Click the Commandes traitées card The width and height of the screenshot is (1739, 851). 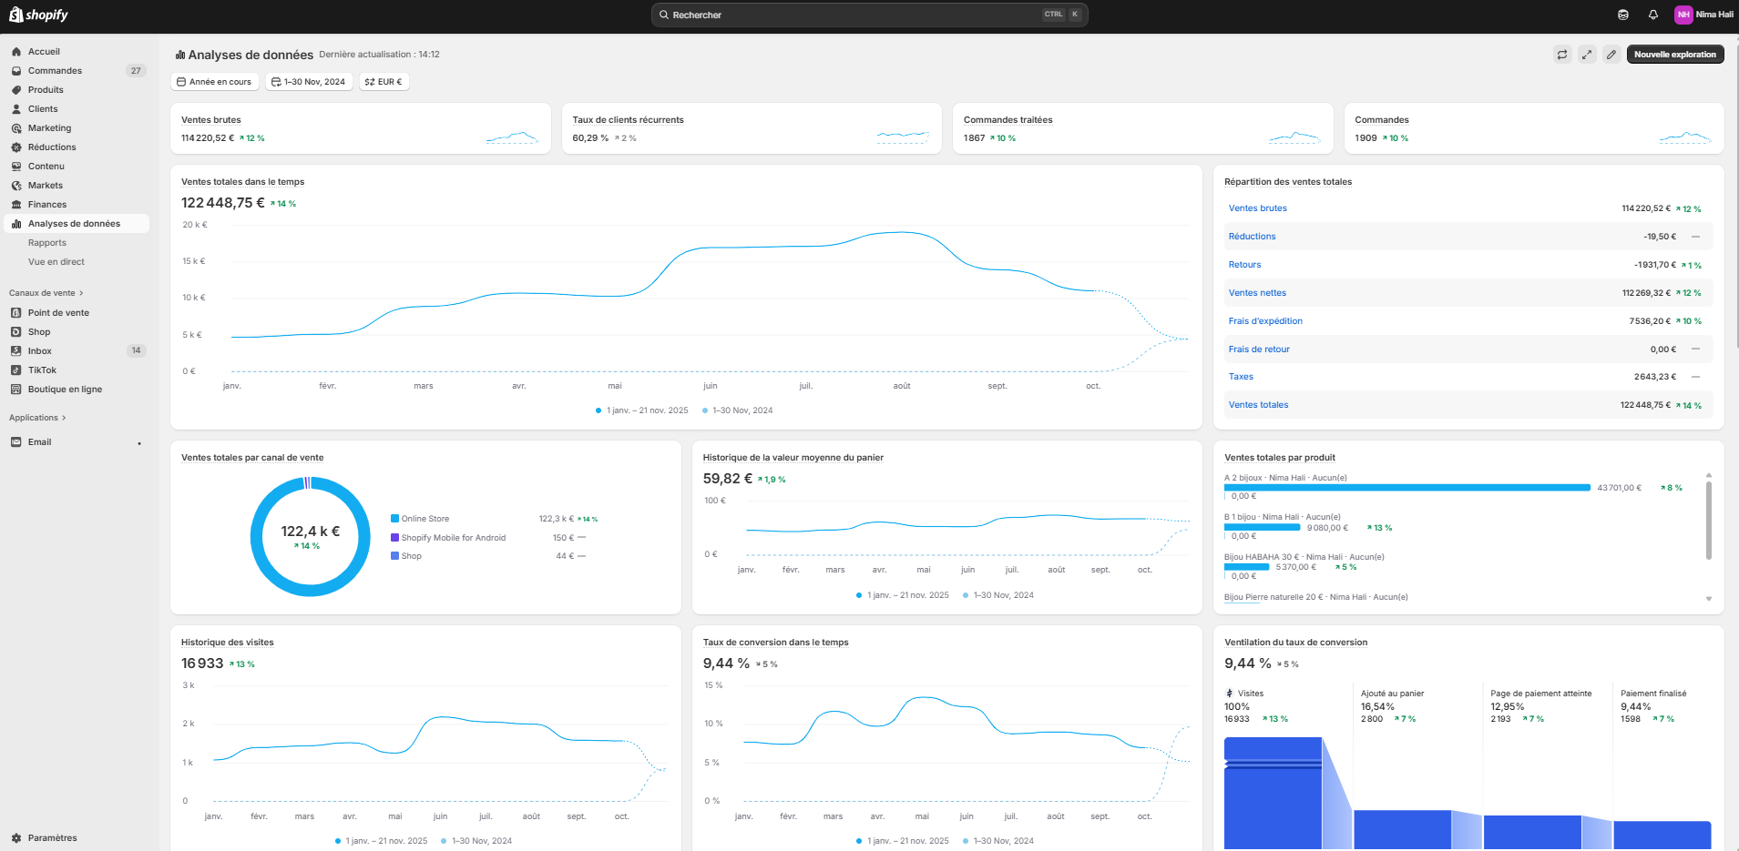[1143, 128]
